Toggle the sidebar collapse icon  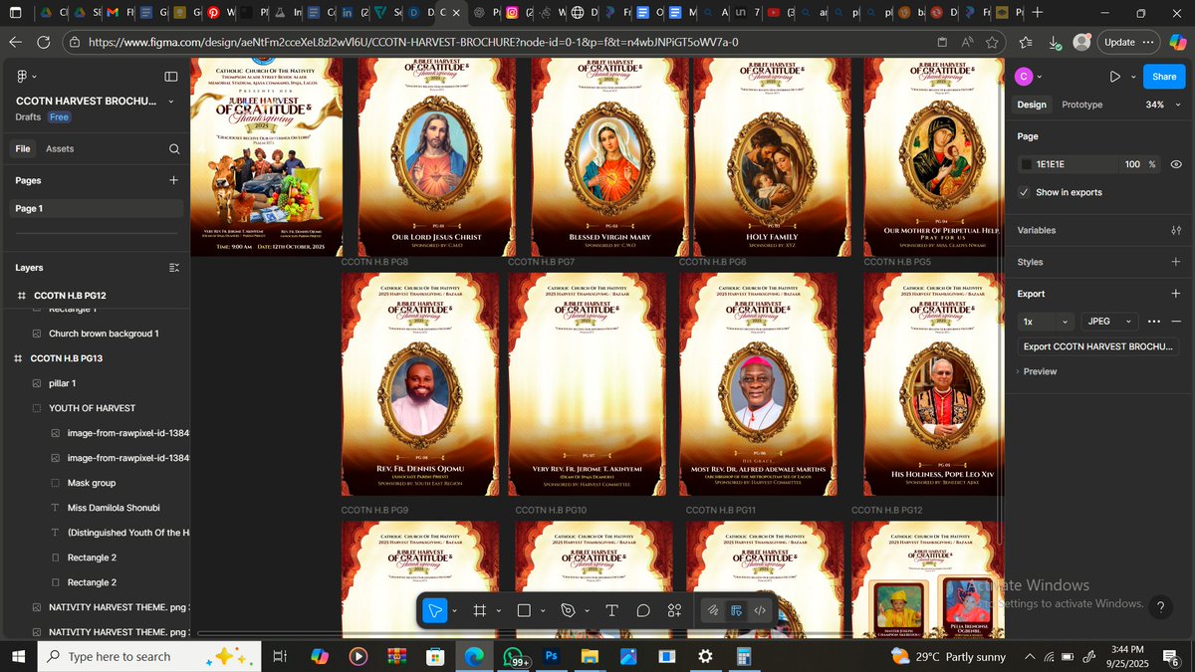[x=171, y=77]
